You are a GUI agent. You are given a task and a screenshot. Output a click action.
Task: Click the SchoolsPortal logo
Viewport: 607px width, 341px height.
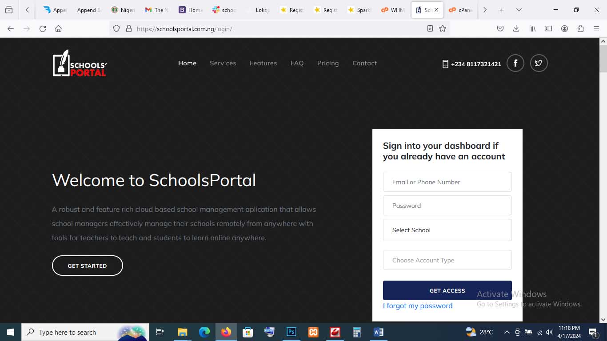tap(80, 63)
